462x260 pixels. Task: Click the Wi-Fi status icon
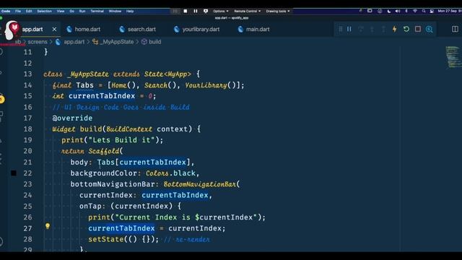click(x=415, y=11)
